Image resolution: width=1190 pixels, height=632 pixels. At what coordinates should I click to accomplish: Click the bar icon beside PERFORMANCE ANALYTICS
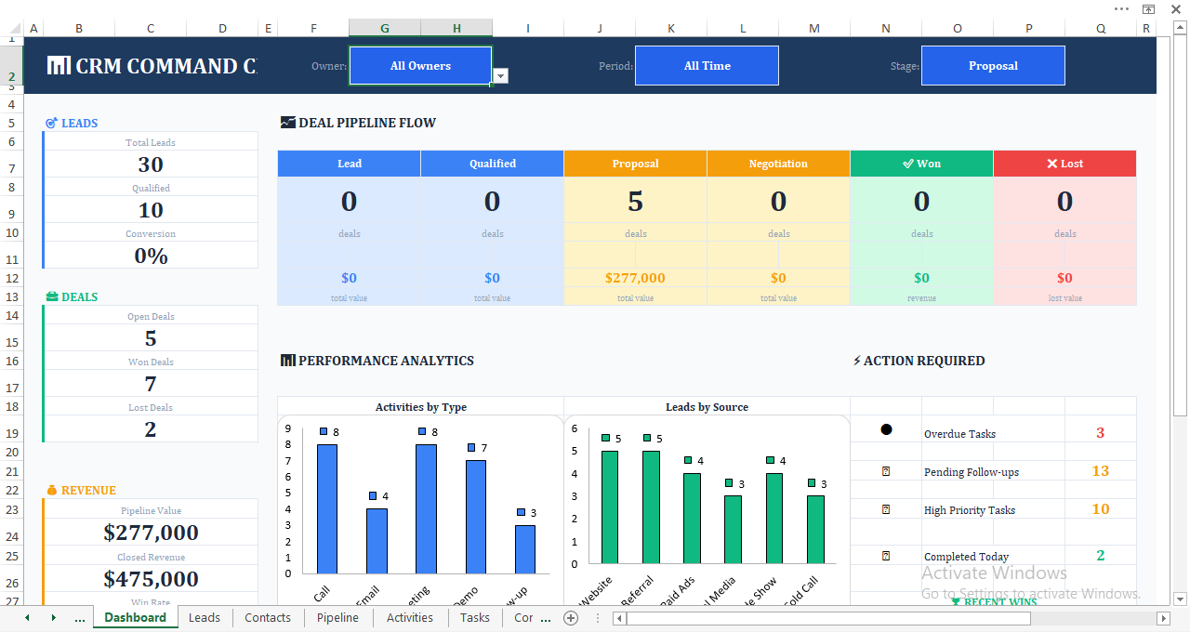coord(287,360)
